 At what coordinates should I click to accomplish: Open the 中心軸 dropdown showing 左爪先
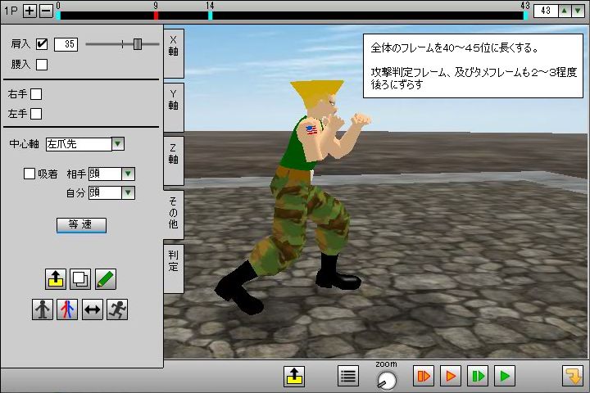[85, 144]
